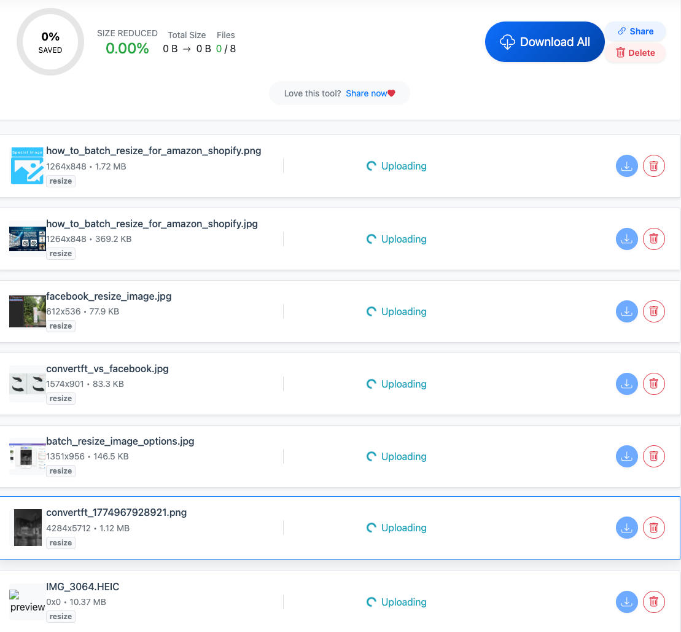Select filename convertft_vs_facebook.jpg

(x=107, y=369)
